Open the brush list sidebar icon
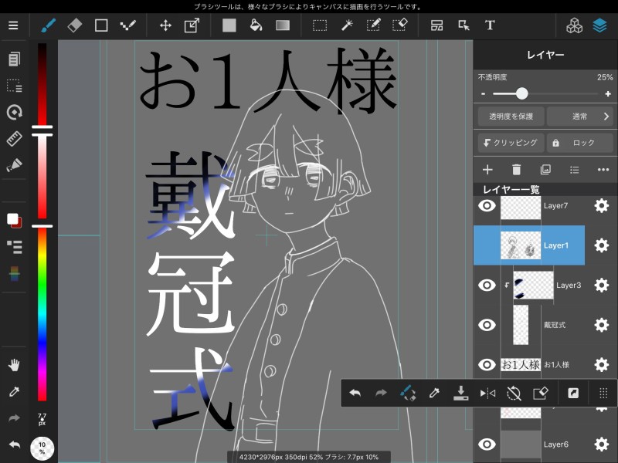618x463 pixels. tap(14, 247)
